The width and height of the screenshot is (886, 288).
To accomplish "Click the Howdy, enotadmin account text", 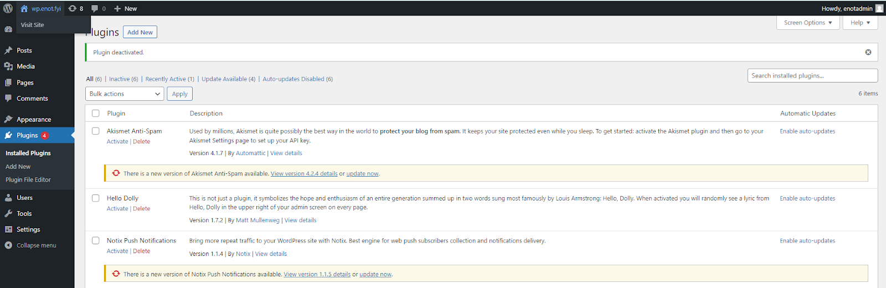I will coord(847,9).
